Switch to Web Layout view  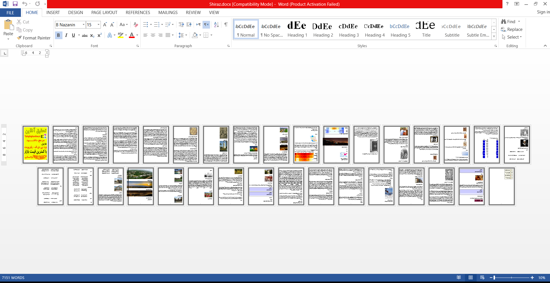pos(482,278)
